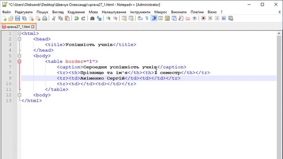
Task: Click the scrollbar up arrow
Action: pos(279,34)
